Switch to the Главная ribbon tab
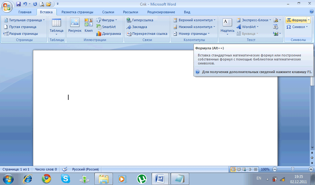Viewport: 315px width, 185px height. coord(25,12)
